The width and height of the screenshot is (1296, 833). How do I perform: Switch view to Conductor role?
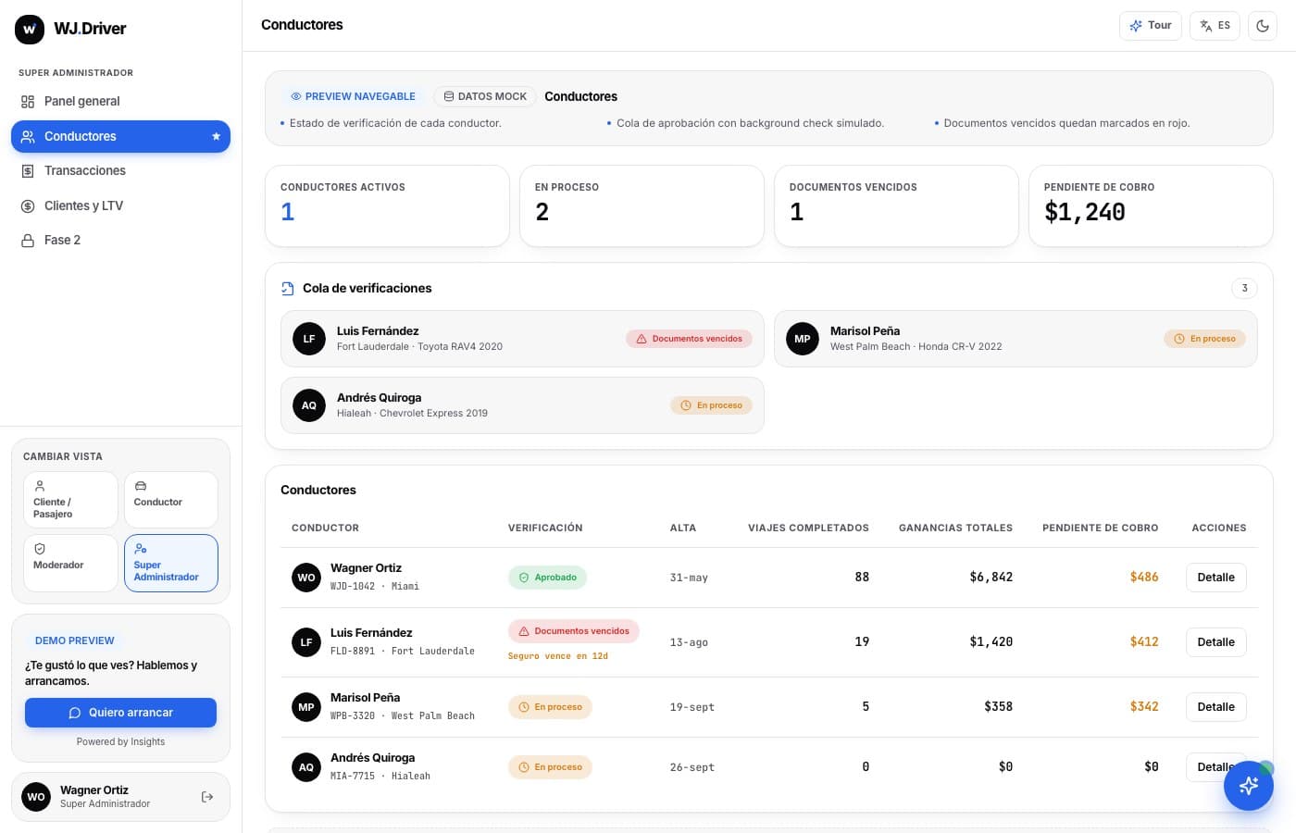point(171,500)
